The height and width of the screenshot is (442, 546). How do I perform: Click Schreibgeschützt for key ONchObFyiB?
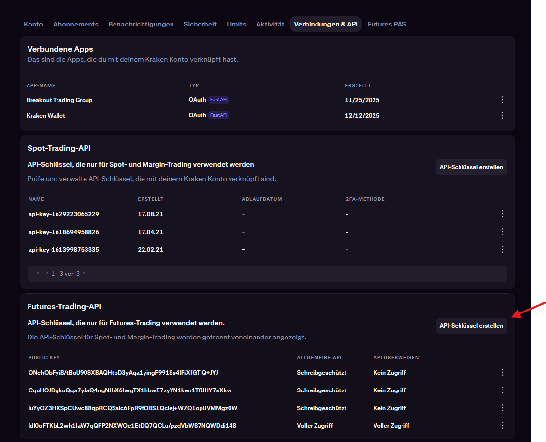point(322,373)
